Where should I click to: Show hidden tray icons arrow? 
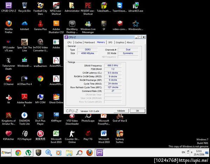(x=192, y=152)
